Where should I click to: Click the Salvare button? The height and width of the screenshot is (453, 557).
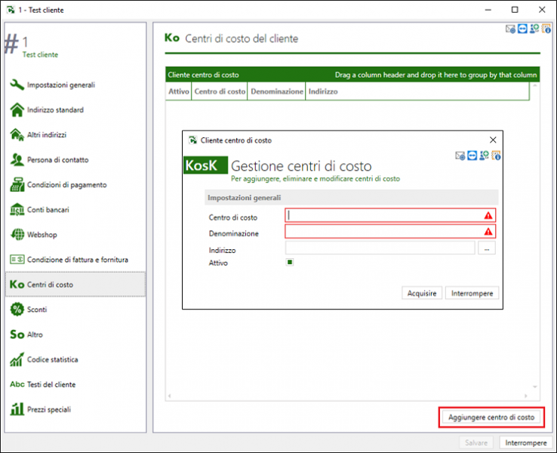pyautogui.click(x=476, y=442)
